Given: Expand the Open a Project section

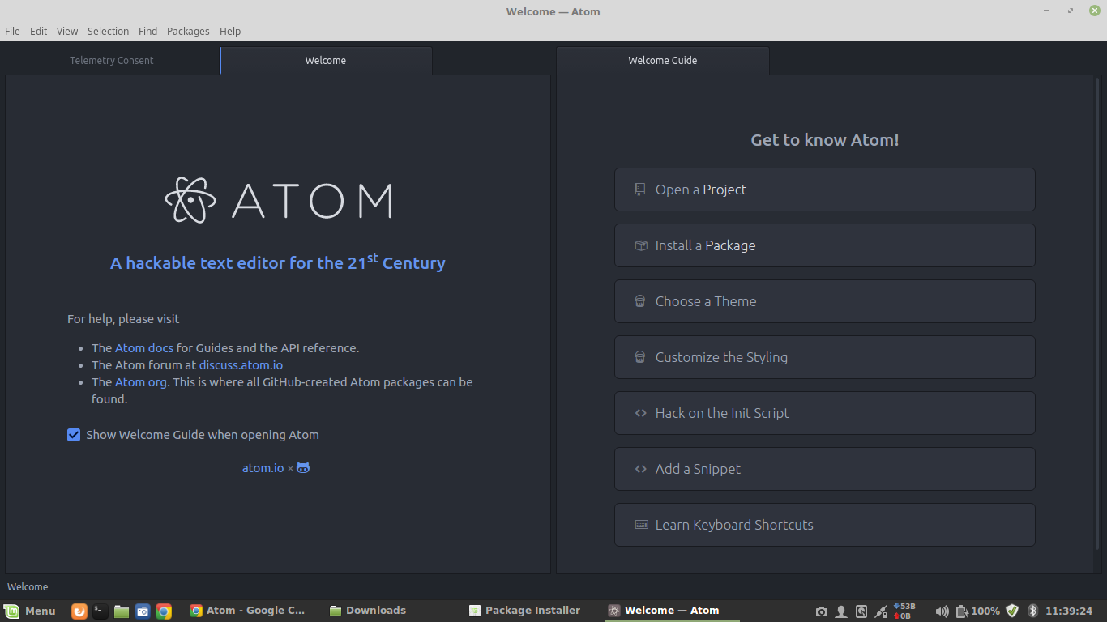Looking at the screenshot, I should (x=824, y=190).
